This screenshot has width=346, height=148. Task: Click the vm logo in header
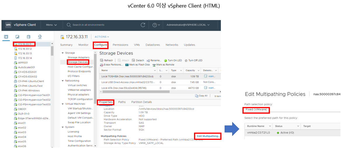pyautogui.click(x=8, y=25)
